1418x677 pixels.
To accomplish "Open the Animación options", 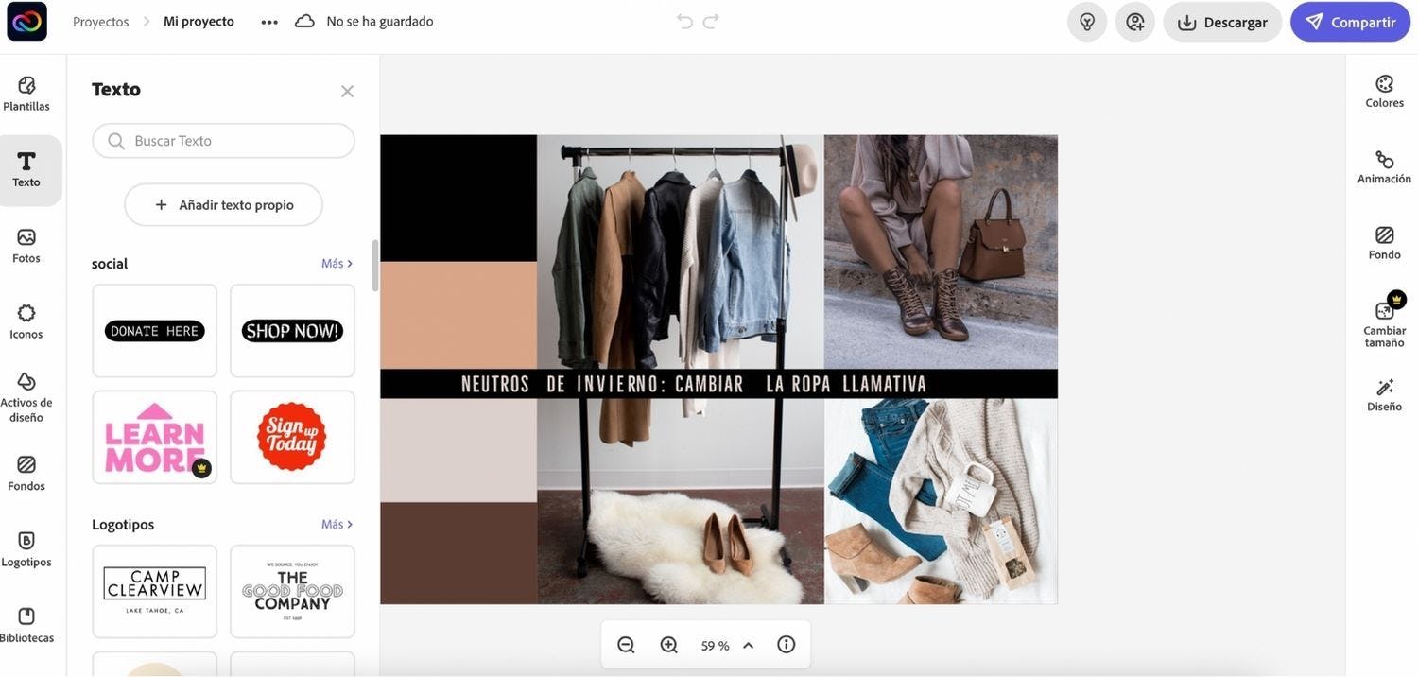I will point(1384,166).
